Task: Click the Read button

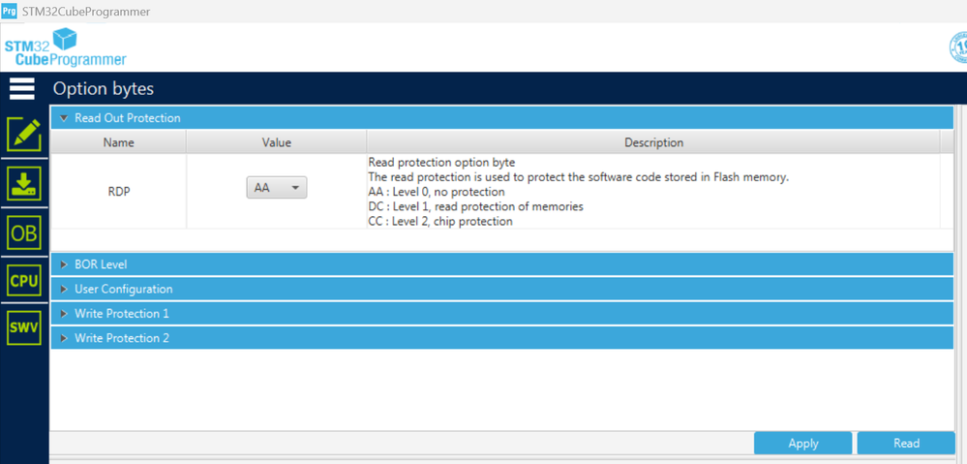Action: [906, 443]
